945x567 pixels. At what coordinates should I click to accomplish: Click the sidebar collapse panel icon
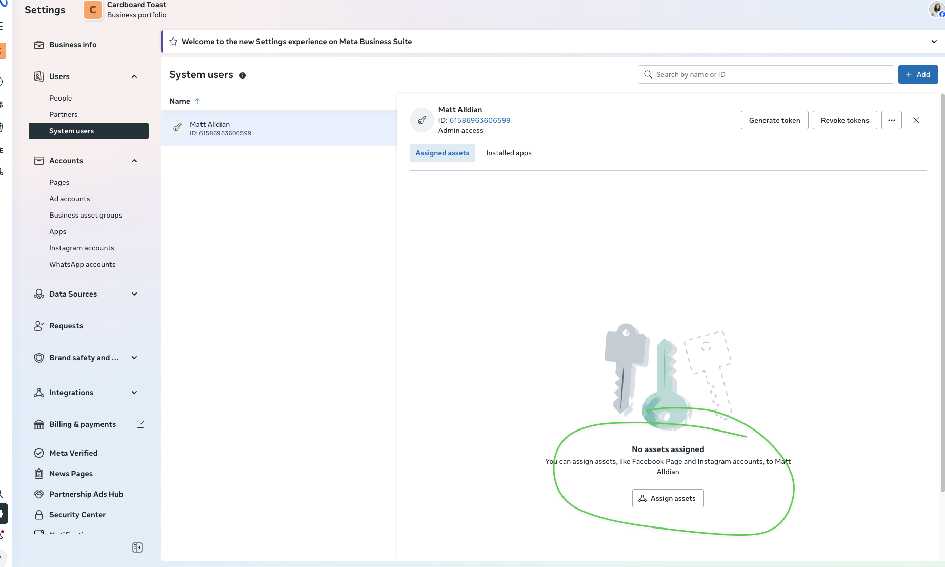coord(137,548)
